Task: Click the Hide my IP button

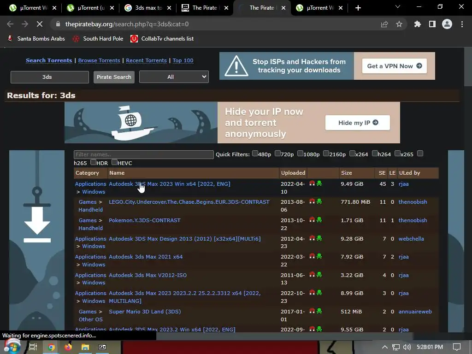Action: tap(358, 123)
